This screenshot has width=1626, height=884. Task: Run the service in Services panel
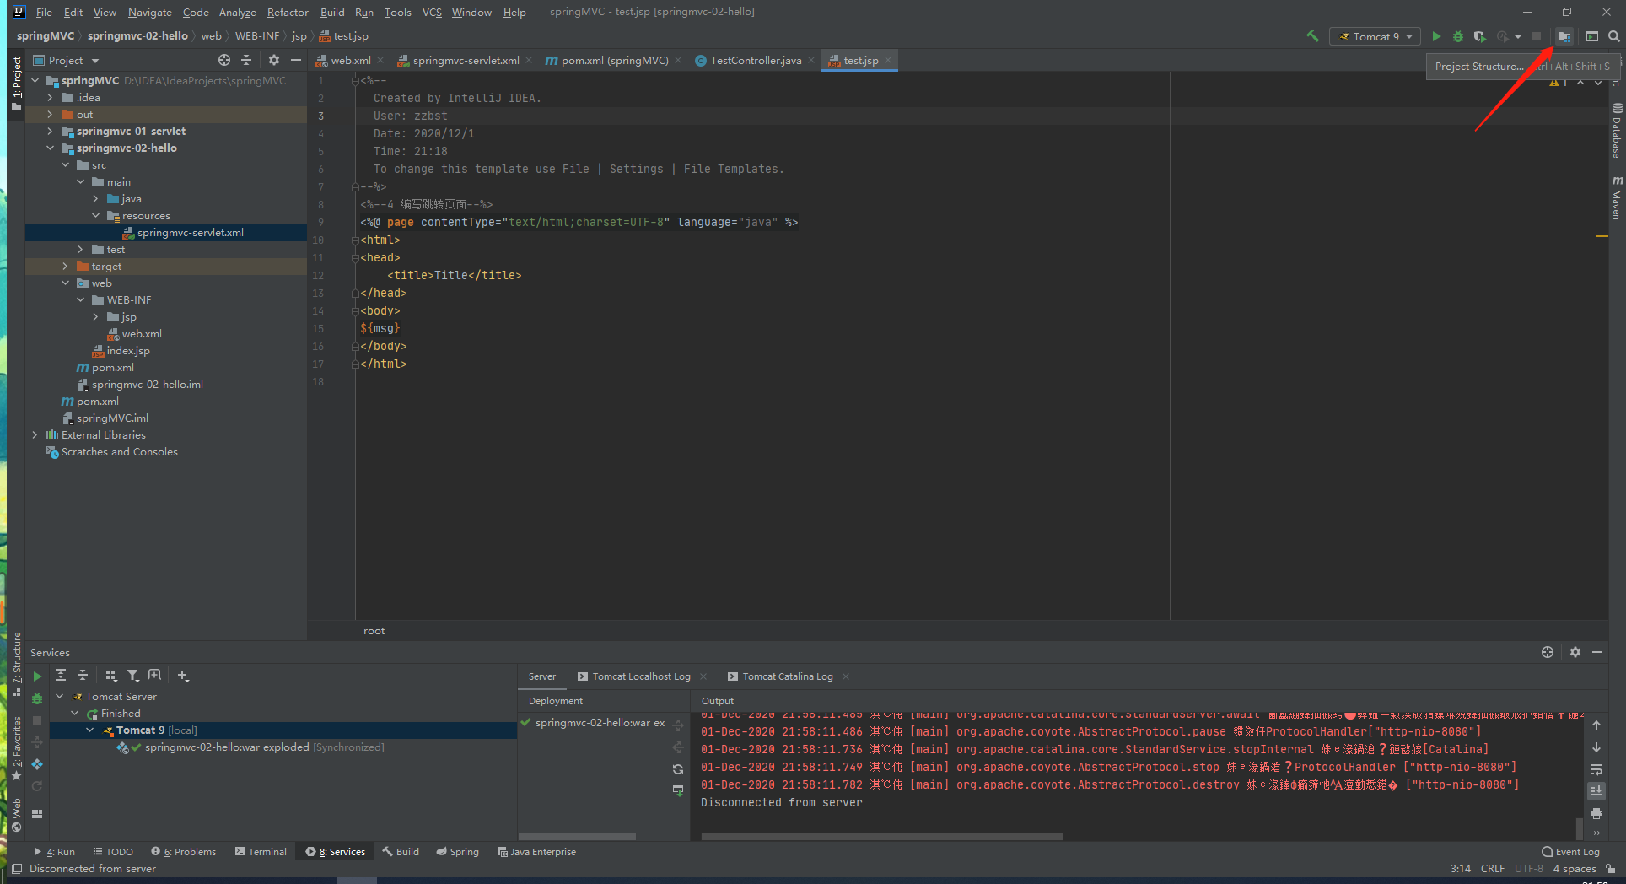click(37, 676)
